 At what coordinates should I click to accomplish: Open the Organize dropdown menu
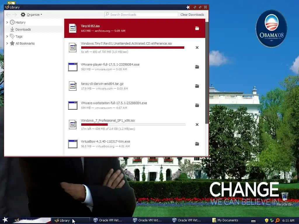(x=34, y=15)
